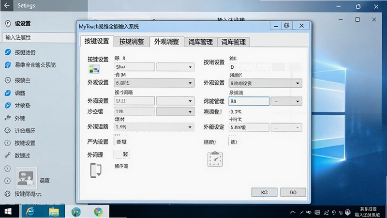
Task: Expand the left 外观设置 combo box showing 6
Action: 154,83
